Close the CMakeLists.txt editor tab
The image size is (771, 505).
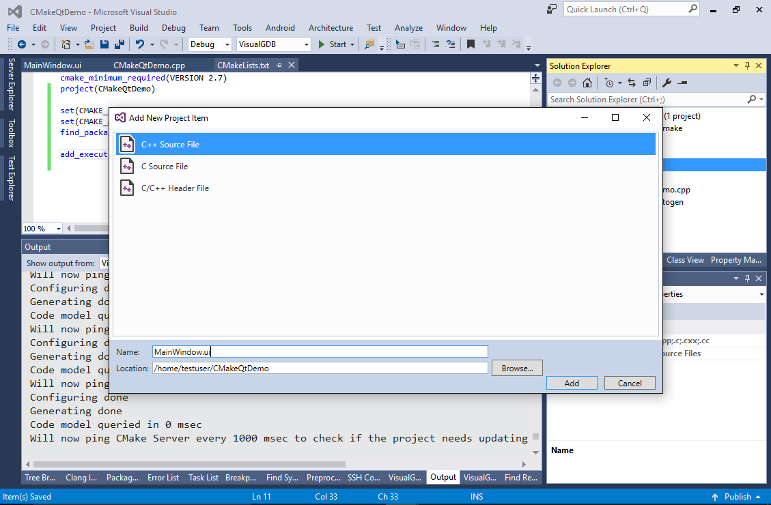292,65
